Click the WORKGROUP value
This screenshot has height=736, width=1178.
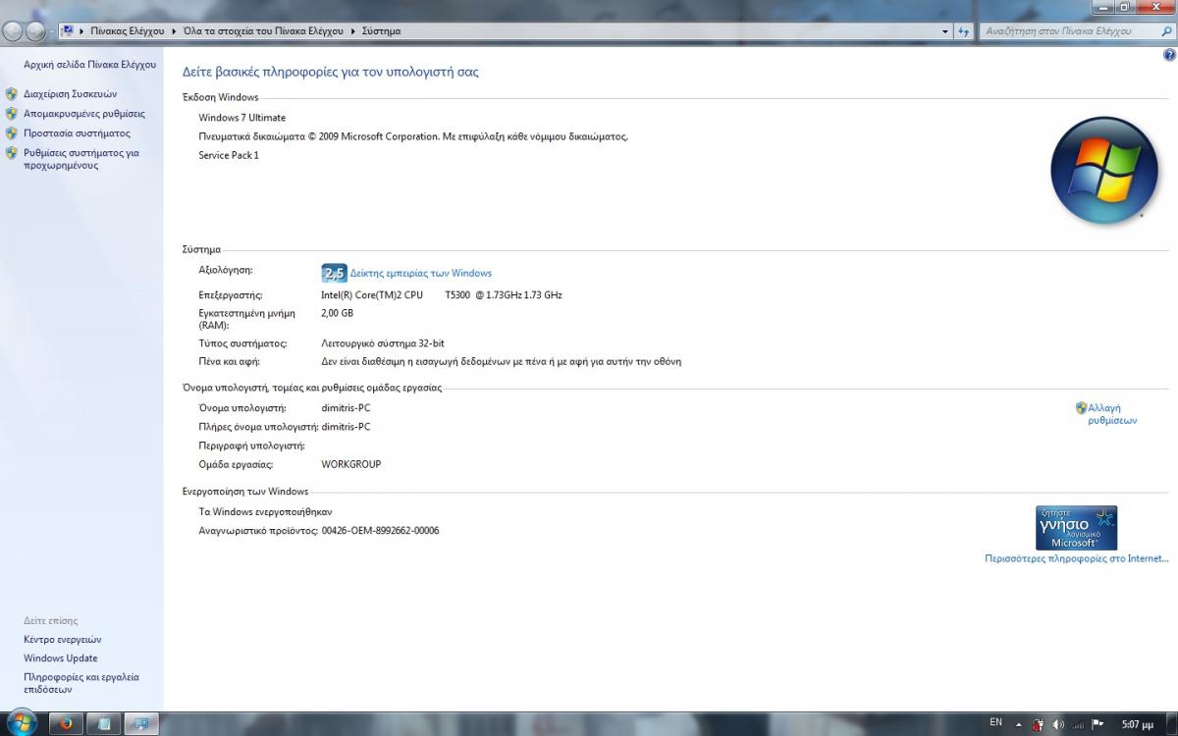pyautogui.click(x=351, y=464)
